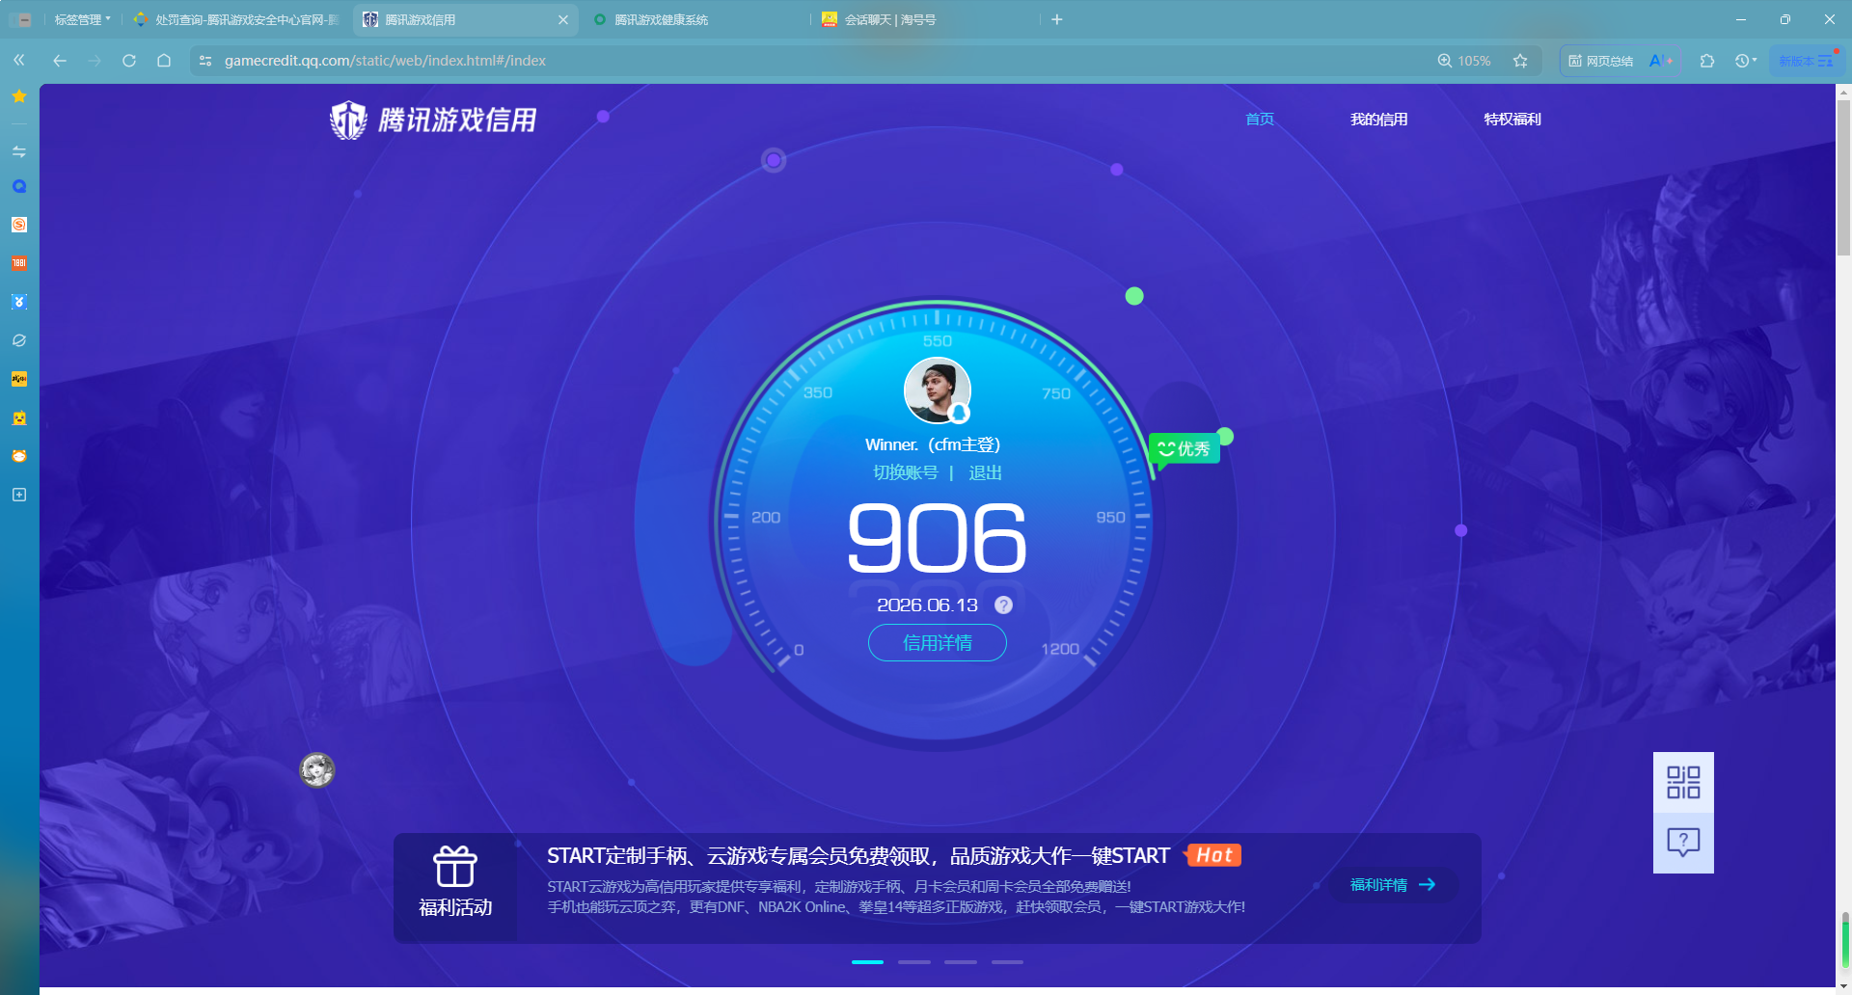Click the START定制手柄 banner headline
This screenshot has height=995, width=1852.
858,856
